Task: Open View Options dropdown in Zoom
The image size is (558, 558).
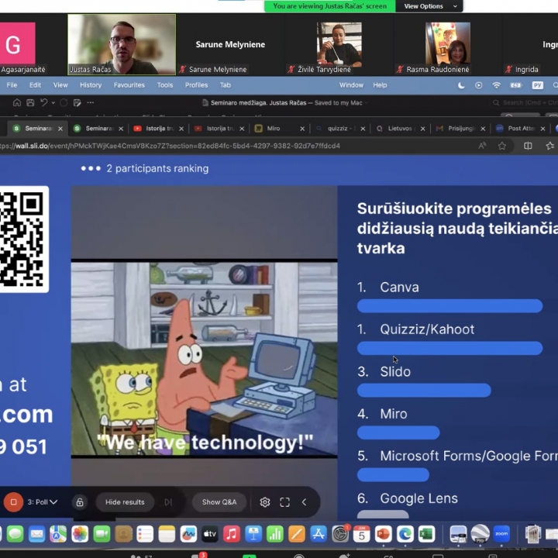Action: 429,6
